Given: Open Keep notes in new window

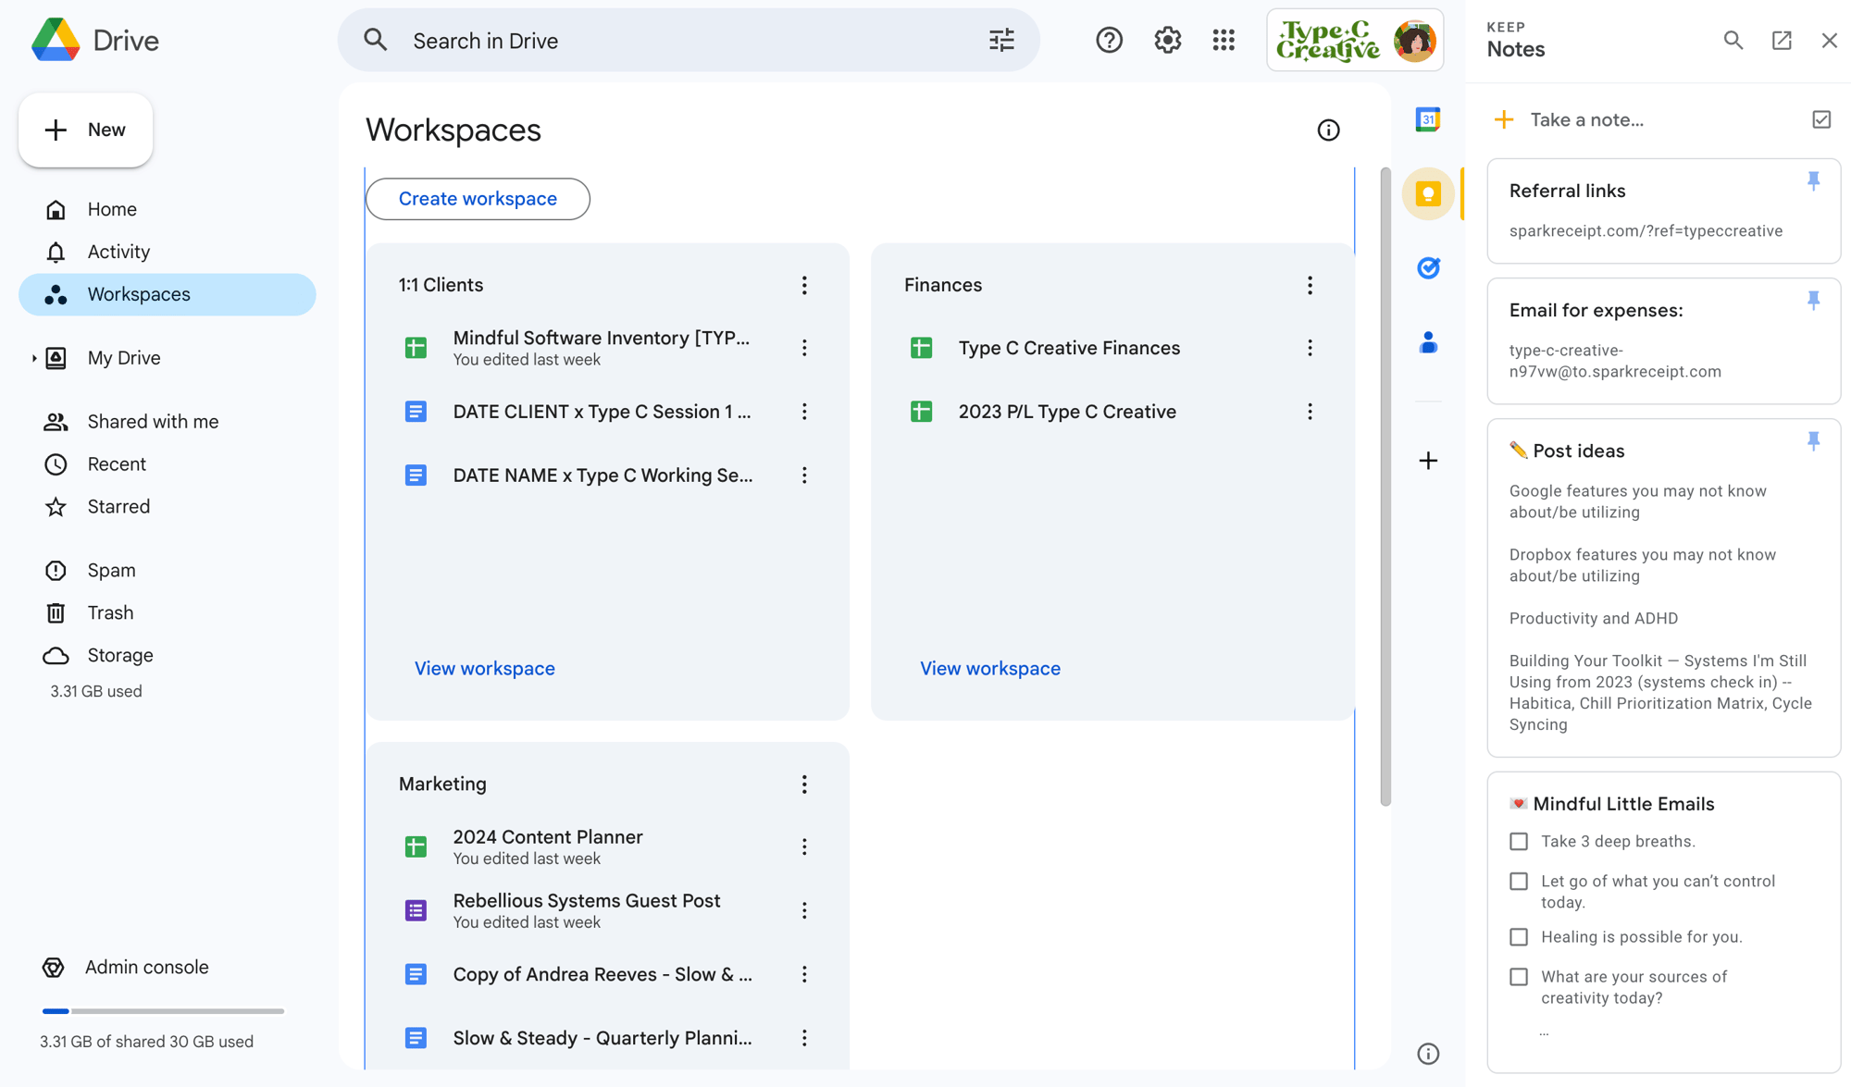Looking at the screenshot, I should pos(1782,40).
